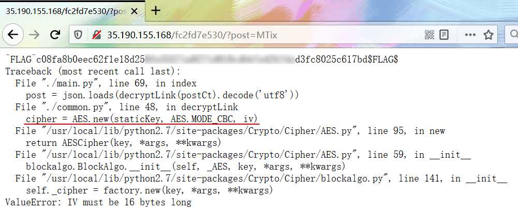Click the ValueError message line
518x210 pixels.
pos(98,202)
